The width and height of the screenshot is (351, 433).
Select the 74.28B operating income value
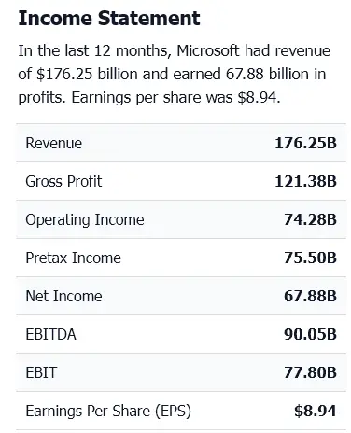click(310, 219)
